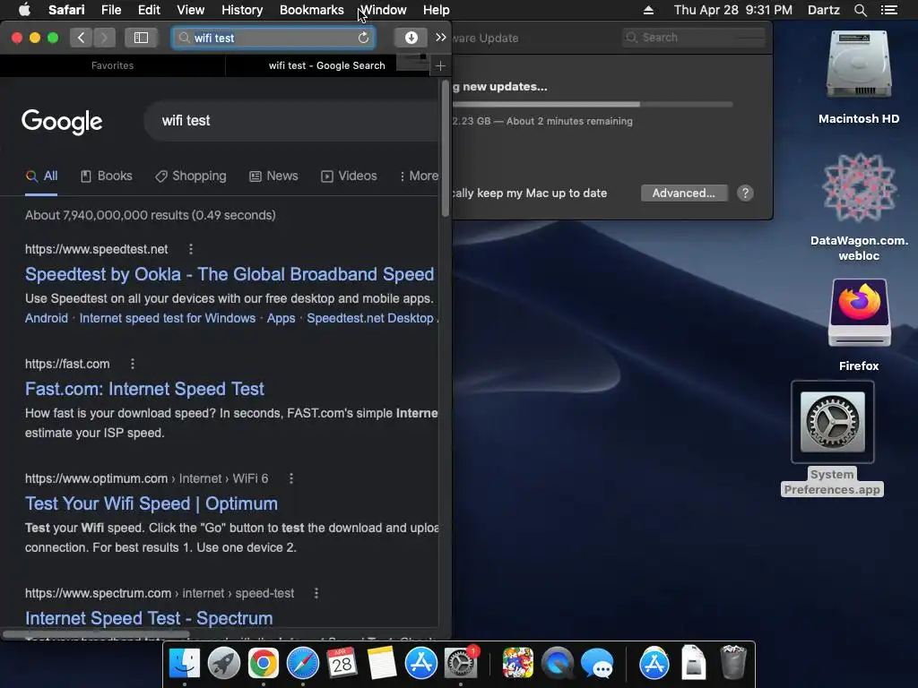Click the Software Update search field
Viewport: 918px width, 688px height.
[x=695, y=38]
